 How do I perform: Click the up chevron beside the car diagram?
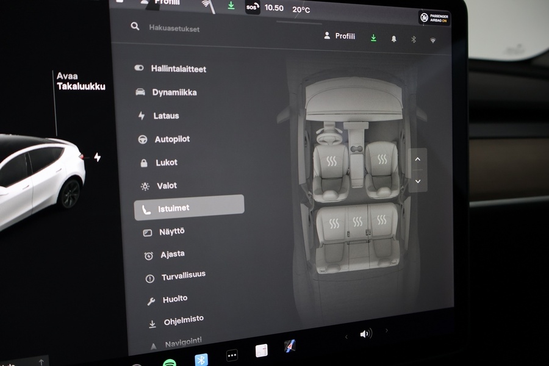tap(418, 159)
